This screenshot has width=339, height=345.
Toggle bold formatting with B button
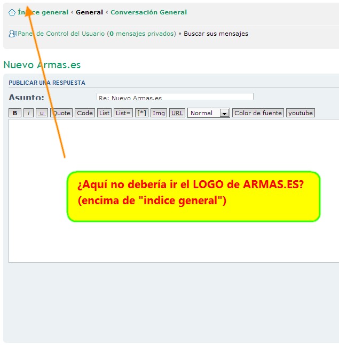15,113
